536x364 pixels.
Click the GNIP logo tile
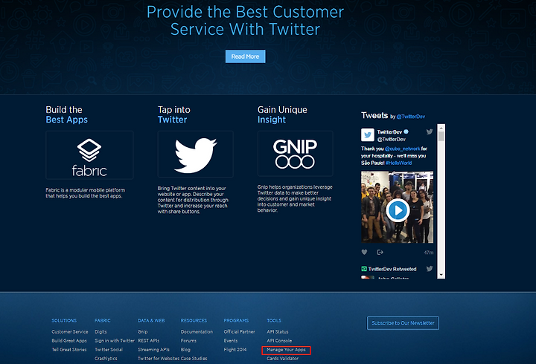coord(296,154)
